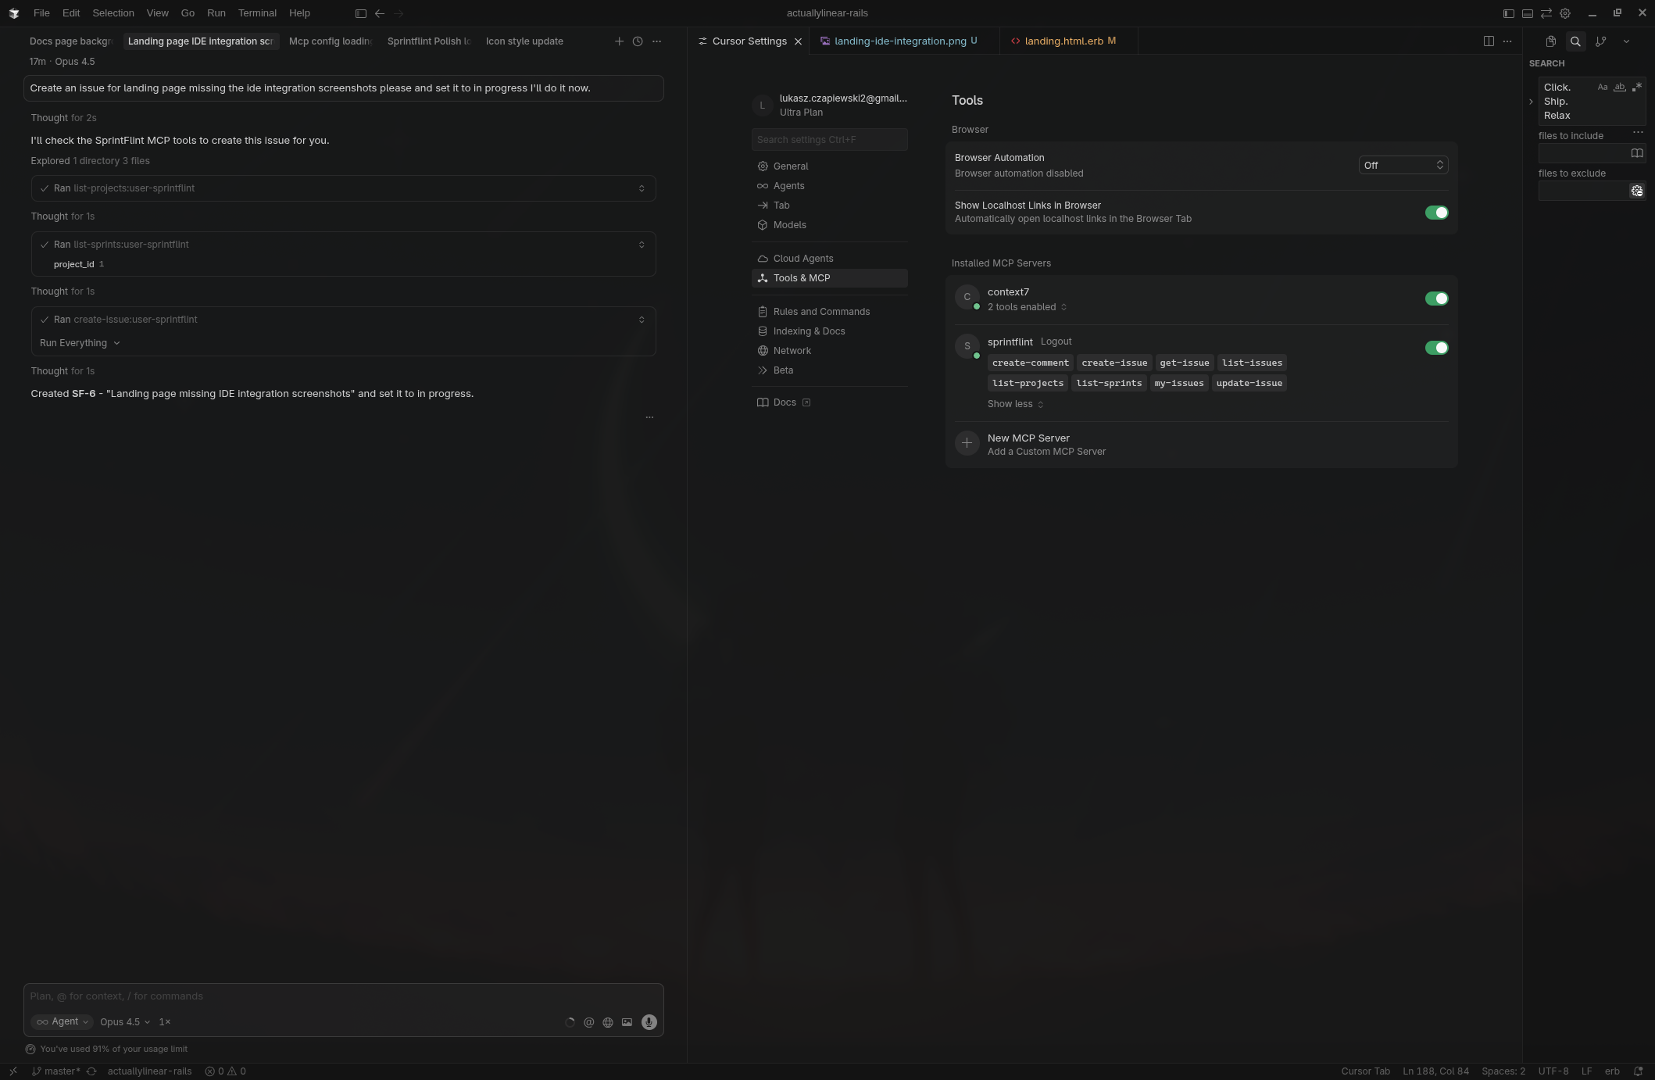This screenshot has height=1080, width=1655.
Task: Open the history clock icon in chat panel
Action: click(x=637, y=41)
